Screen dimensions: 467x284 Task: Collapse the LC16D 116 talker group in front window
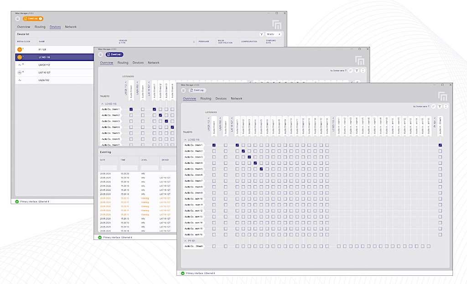point(186,139)
